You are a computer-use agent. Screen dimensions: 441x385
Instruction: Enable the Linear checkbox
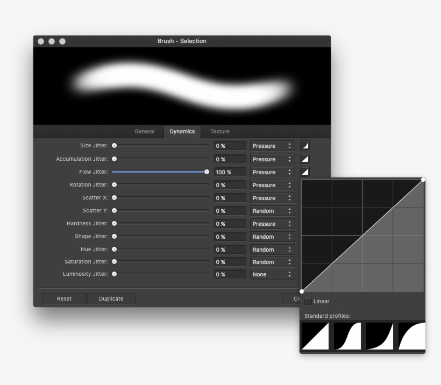point(308,301)
